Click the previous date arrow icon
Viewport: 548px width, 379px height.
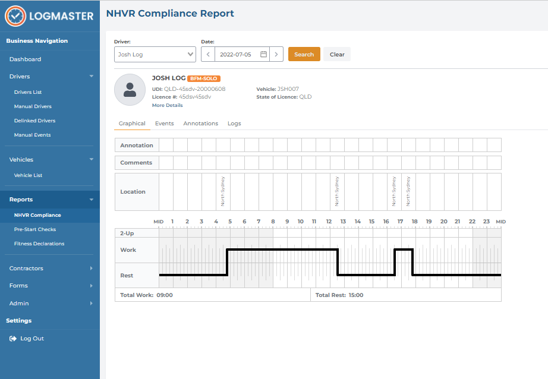point(208,53)
